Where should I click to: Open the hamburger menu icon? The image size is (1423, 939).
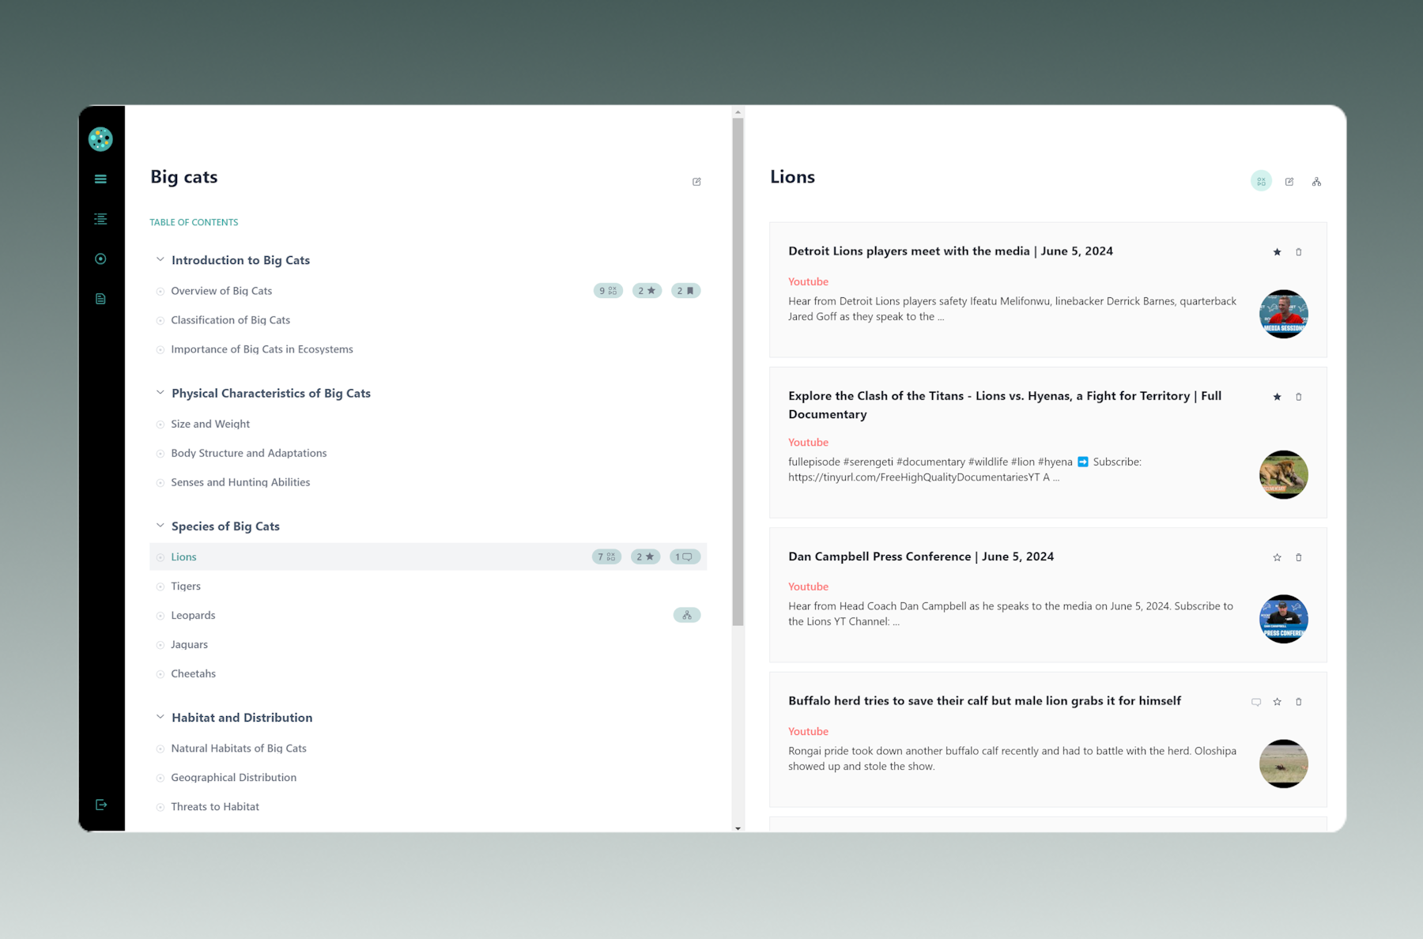[x=100, y=179]
